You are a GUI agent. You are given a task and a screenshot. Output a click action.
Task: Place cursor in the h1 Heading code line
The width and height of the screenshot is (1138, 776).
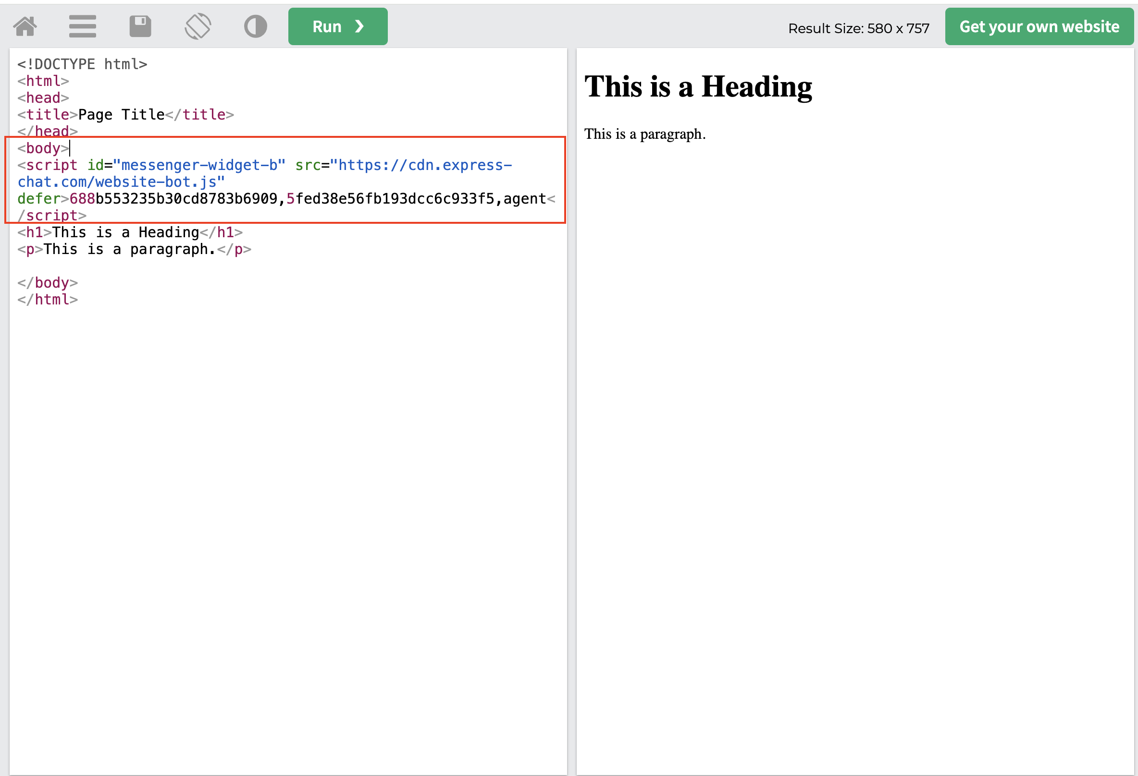pos(130,232)
